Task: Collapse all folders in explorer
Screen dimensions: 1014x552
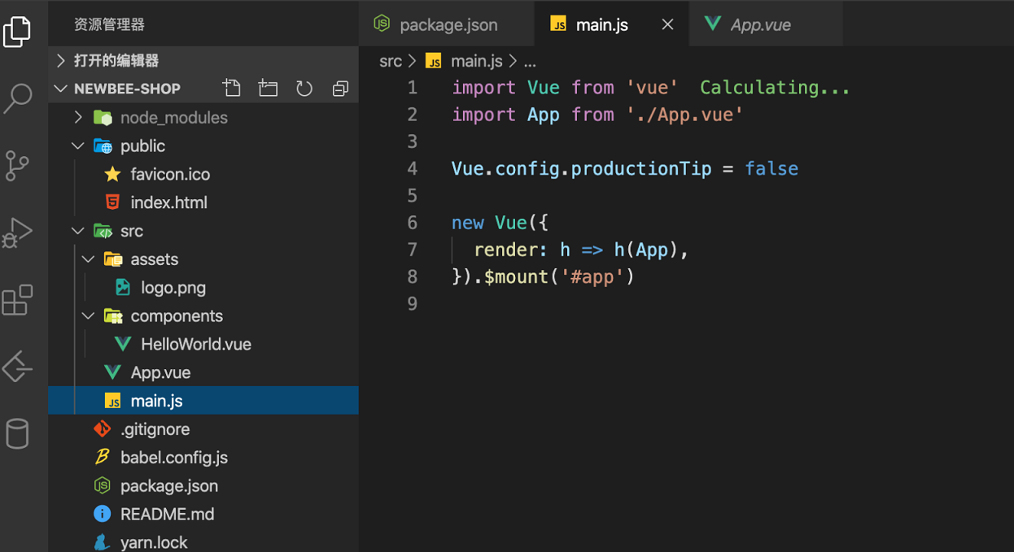Action: (x=340, y=88)
